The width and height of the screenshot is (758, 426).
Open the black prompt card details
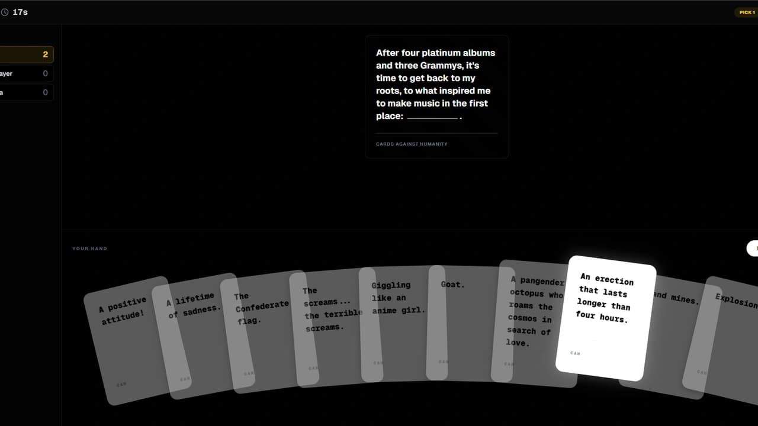(x=436, y=96)
